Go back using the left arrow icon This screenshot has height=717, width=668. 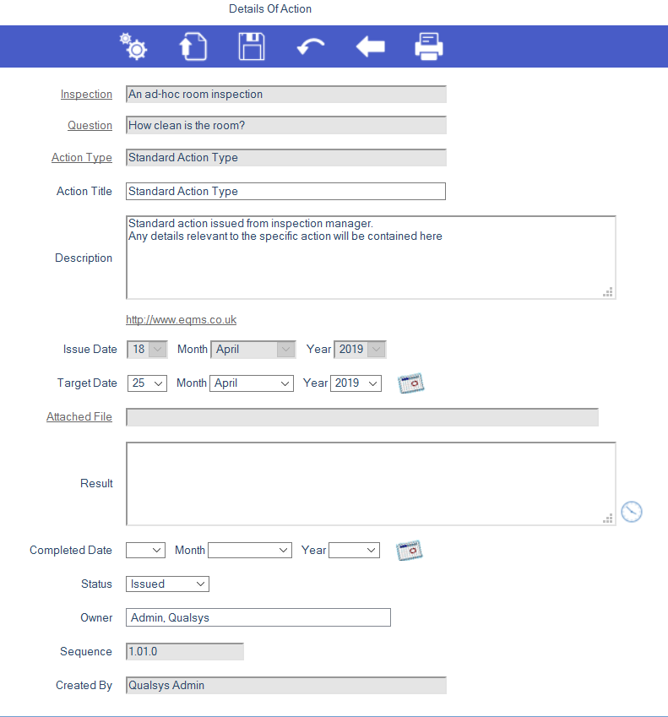coord(370,46)
